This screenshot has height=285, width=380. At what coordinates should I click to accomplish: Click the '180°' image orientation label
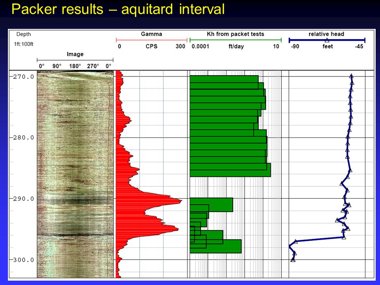(x=75, y=66)
